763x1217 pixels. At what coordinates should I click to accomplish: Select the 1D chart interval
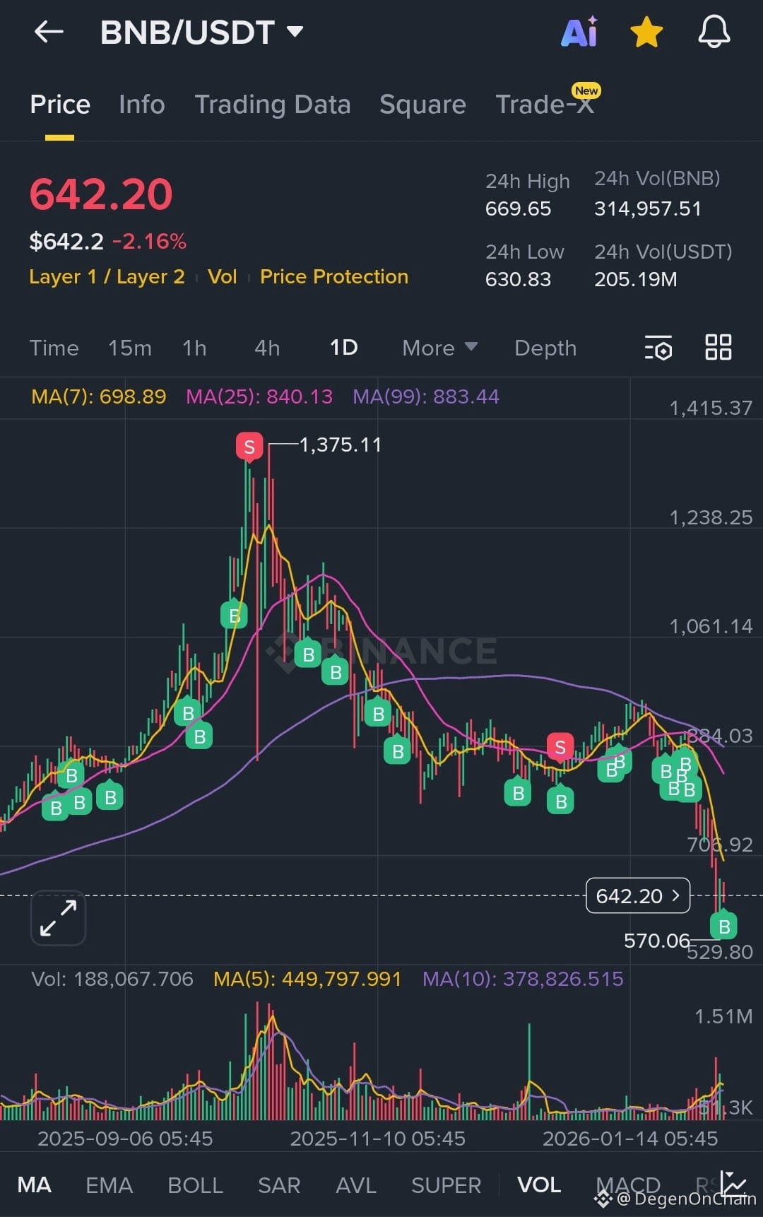coord(344,348)
